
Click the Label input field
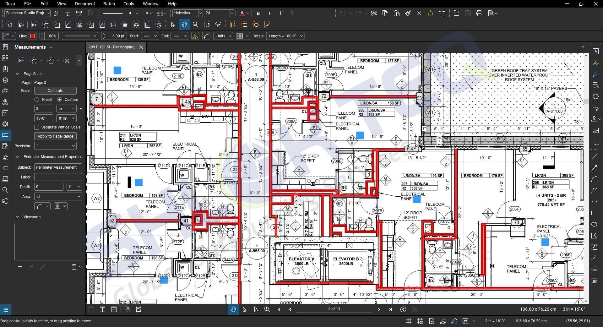(58, 177)
